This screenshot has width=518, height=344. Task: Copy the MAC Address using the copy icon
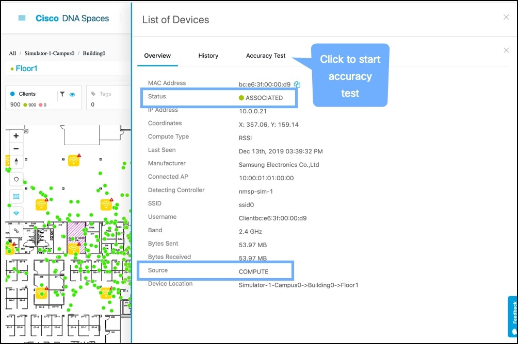(x=297, y=84)
